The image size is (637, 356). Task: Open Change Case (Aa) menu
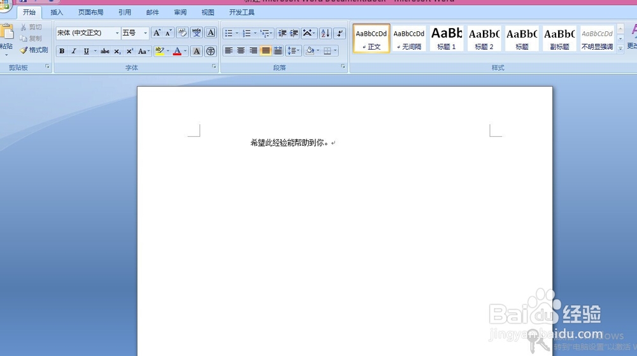click(x=143, y=51)
